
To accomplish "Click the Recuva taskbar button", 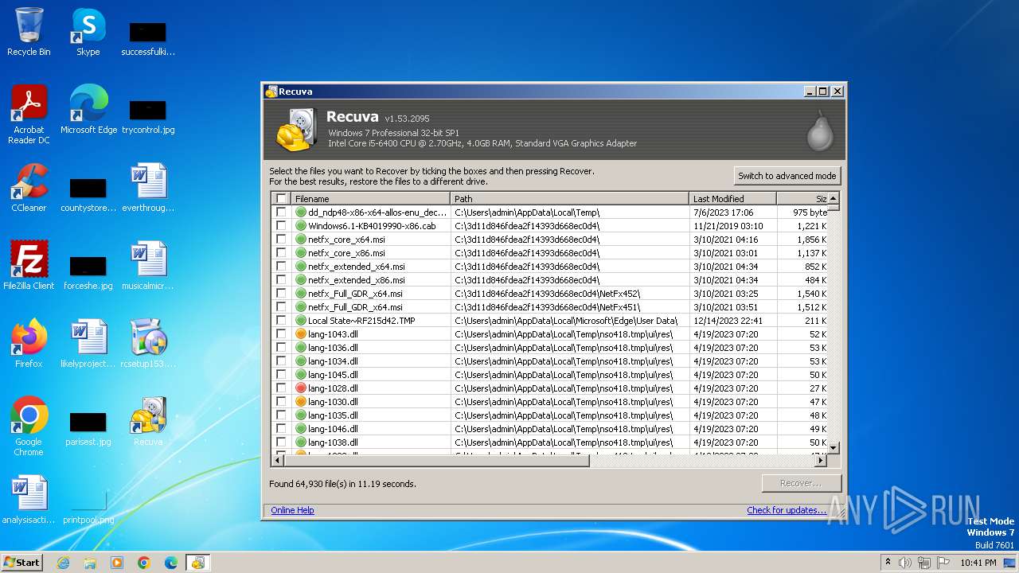I will (x=197, y=563).
